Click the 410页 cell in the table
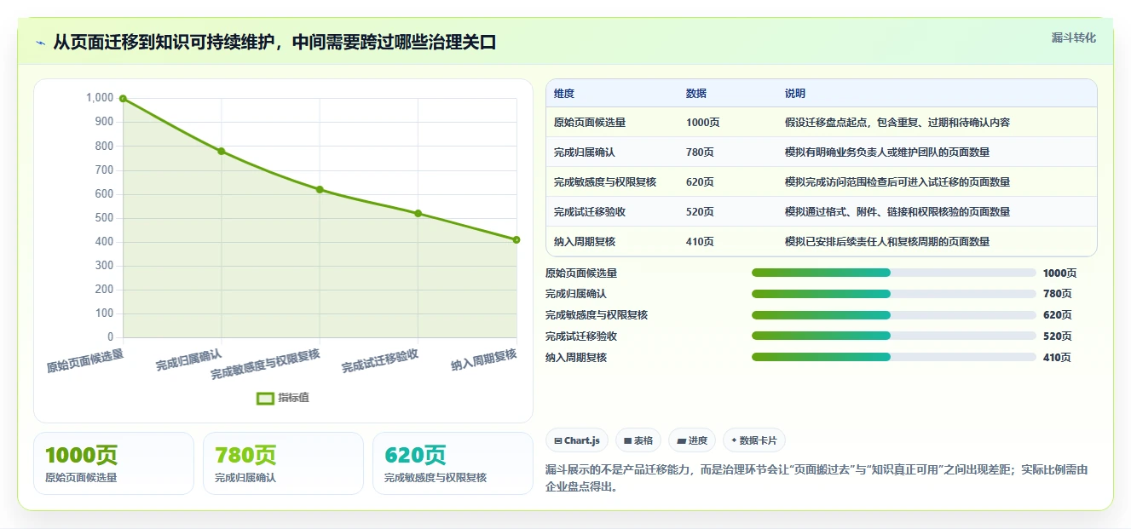1131x529 pixels. tap(701, 242)
